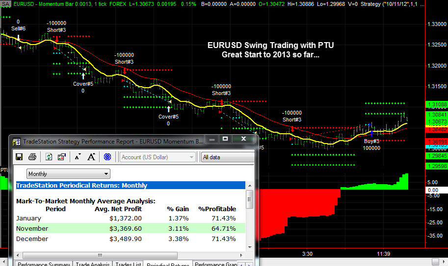Increase font size with large A icon
This screenshot has width=448, height=266.
(91, 157)
